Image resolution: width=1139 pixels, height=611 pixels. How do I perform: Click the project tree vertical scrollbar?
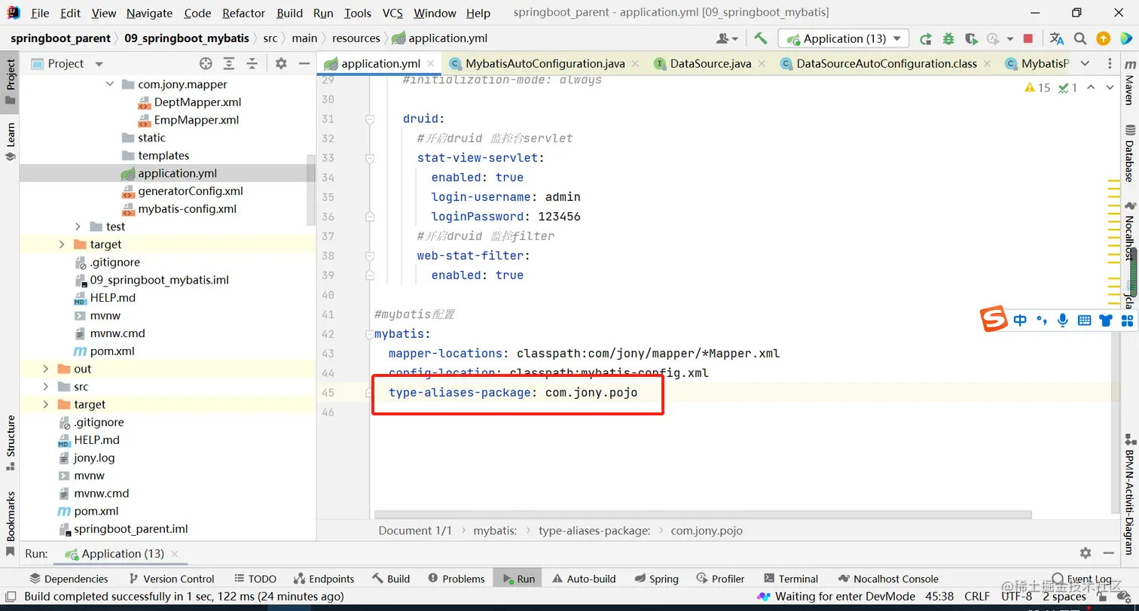(311, 191)
